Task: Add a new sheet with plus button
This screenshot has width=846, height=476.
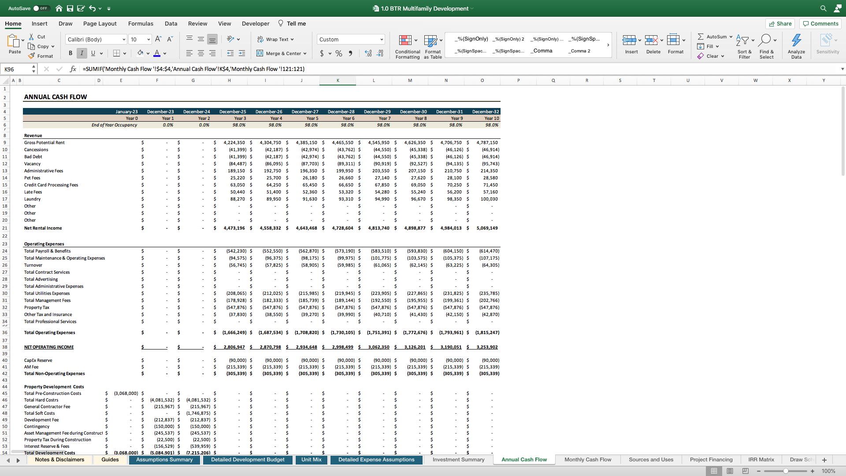Action: (x=824, y=460)
